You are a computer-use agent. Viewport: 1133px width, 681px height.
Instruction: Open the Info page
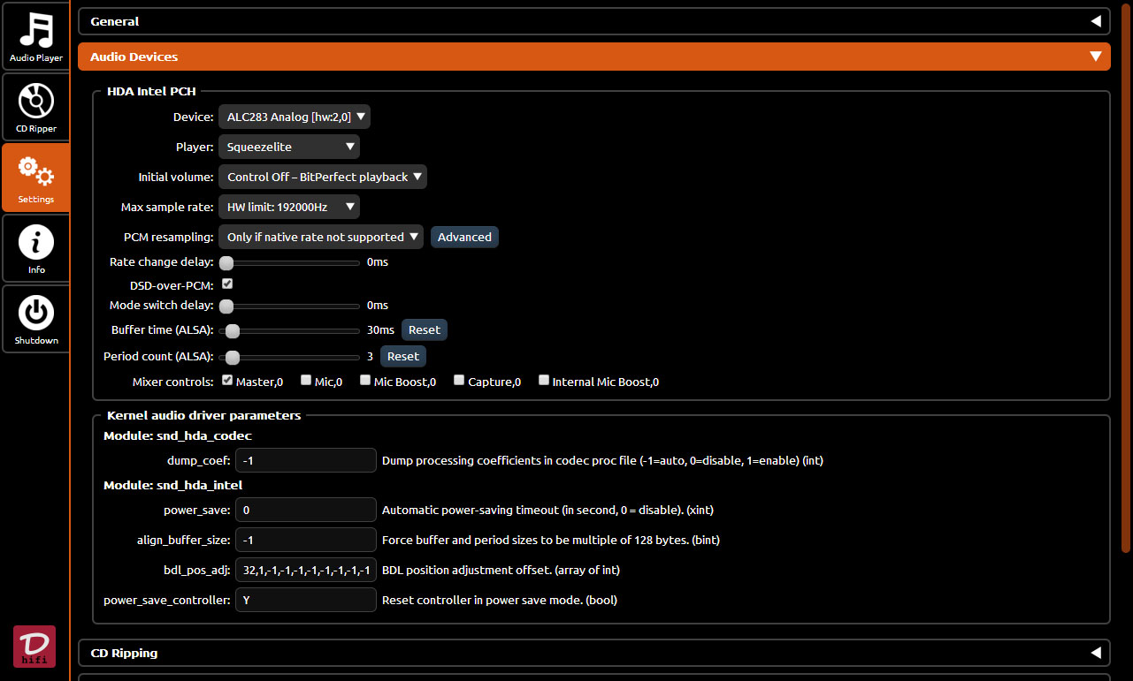[35, 247]
